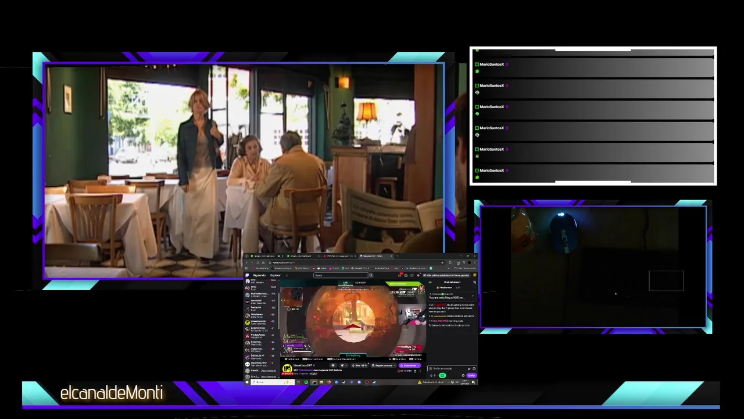Open the Windows Start menu
The width and height of the screenshot is (744, 419).
pos(247,382)
